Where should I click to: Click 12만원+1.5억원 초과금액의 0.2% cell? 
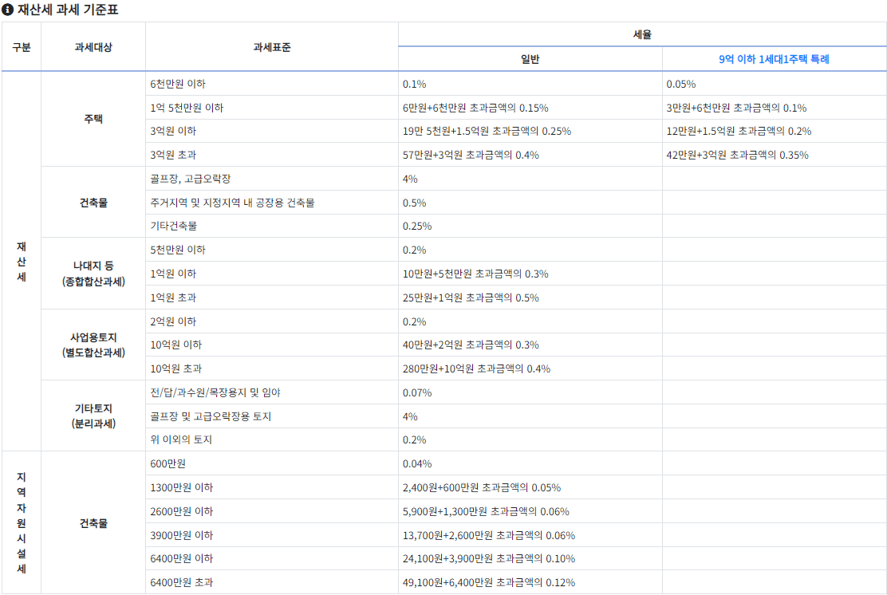tap(775, 131)
